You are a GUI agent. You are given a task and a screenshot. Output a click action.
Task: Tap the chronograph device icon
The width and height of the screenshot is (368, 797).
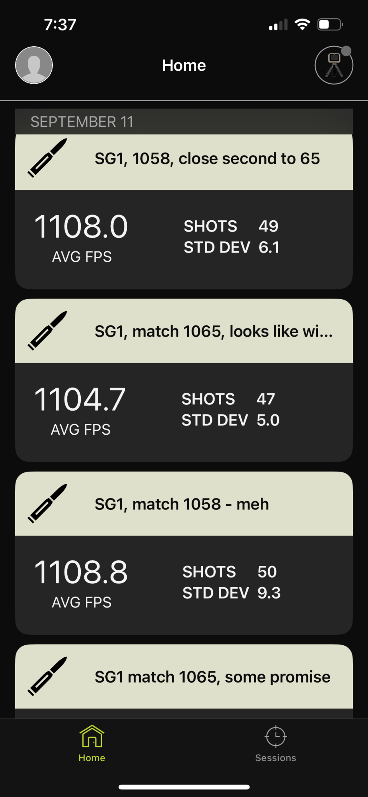pos(334,65)
